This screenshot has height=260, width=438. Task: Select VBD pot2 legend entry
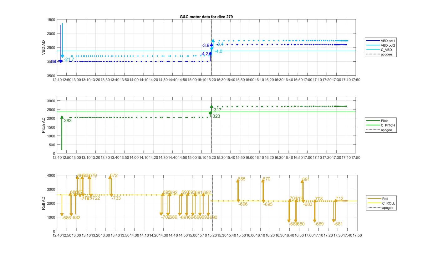pyautogui.click(x=381, y=45)
